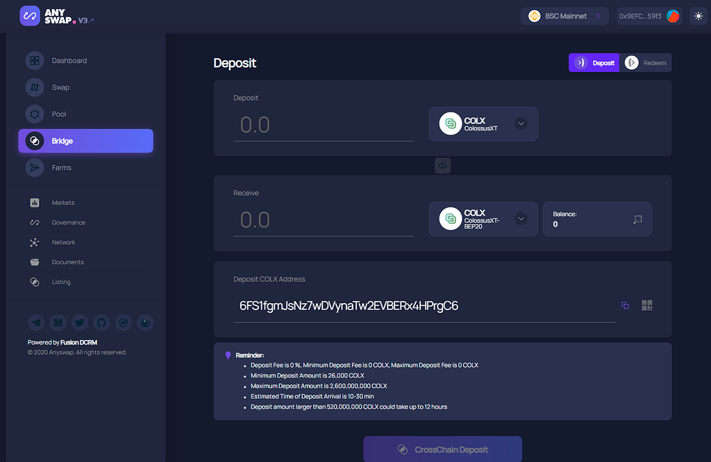711x462 pixels.
Task: Open the Documents link
Action: pos(67,262)
